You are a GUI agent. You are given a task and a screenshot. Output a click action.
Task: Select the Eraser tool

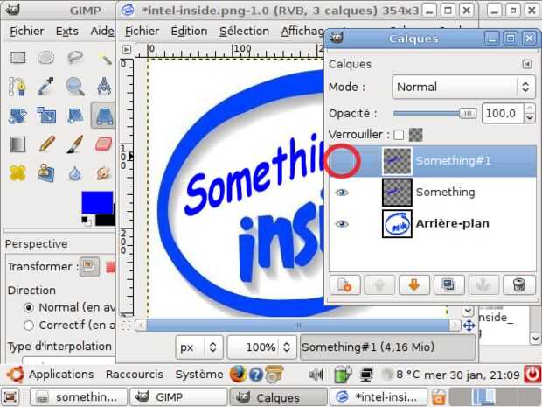pyautogui.click(x=104, y=144)
